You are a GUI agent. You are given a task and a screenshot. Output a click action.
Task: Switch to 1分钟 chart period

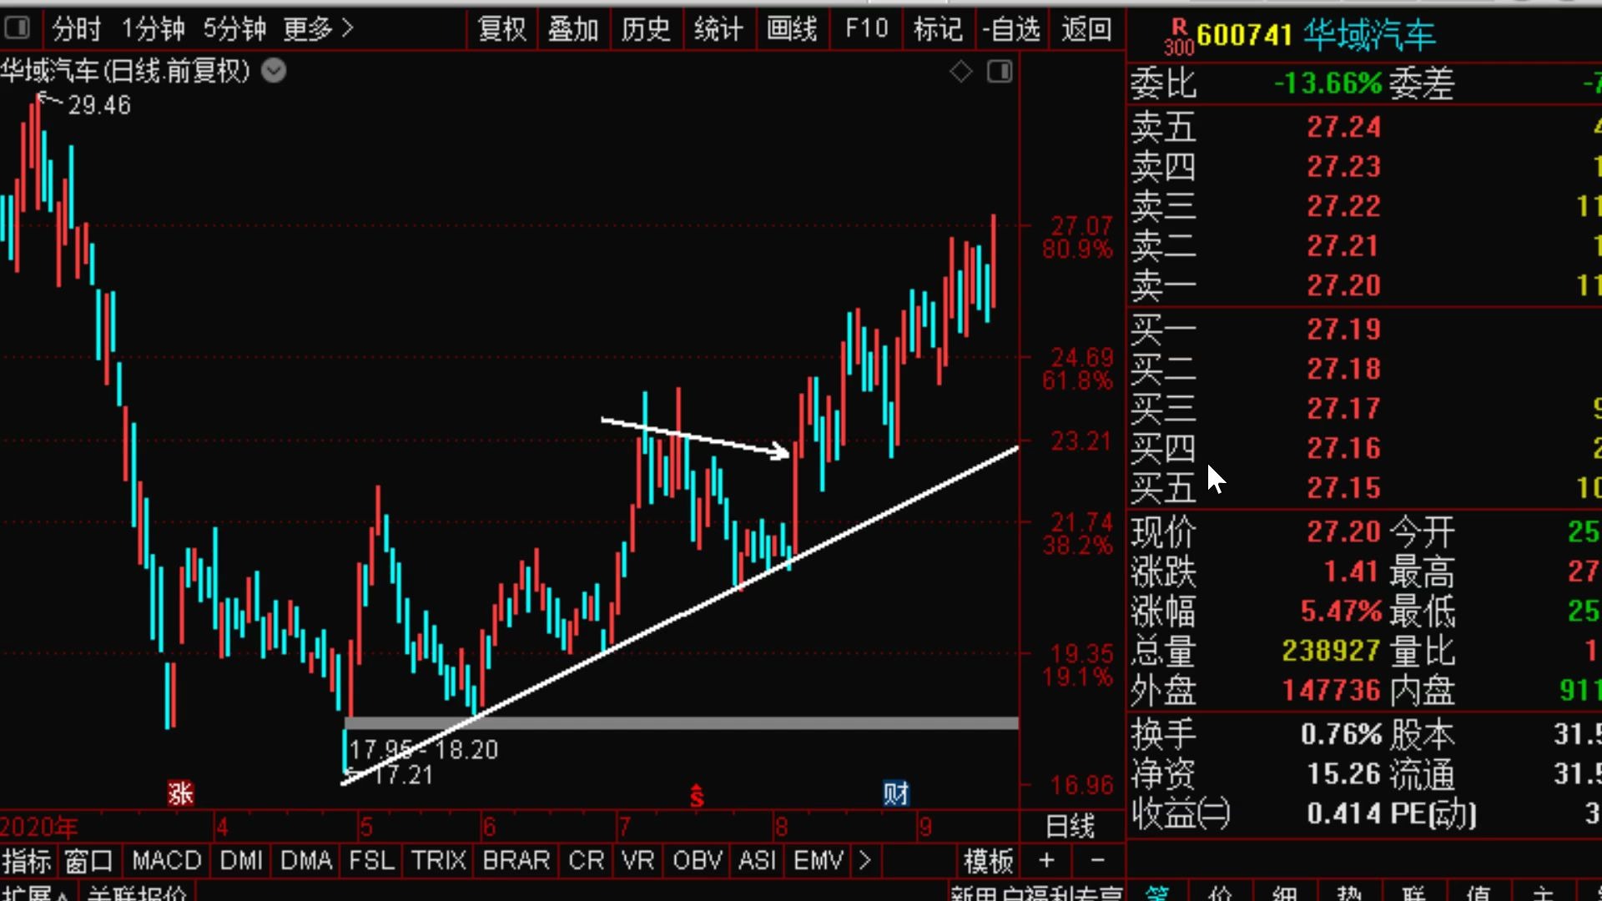pyautogui.click(x=153, y=29)
